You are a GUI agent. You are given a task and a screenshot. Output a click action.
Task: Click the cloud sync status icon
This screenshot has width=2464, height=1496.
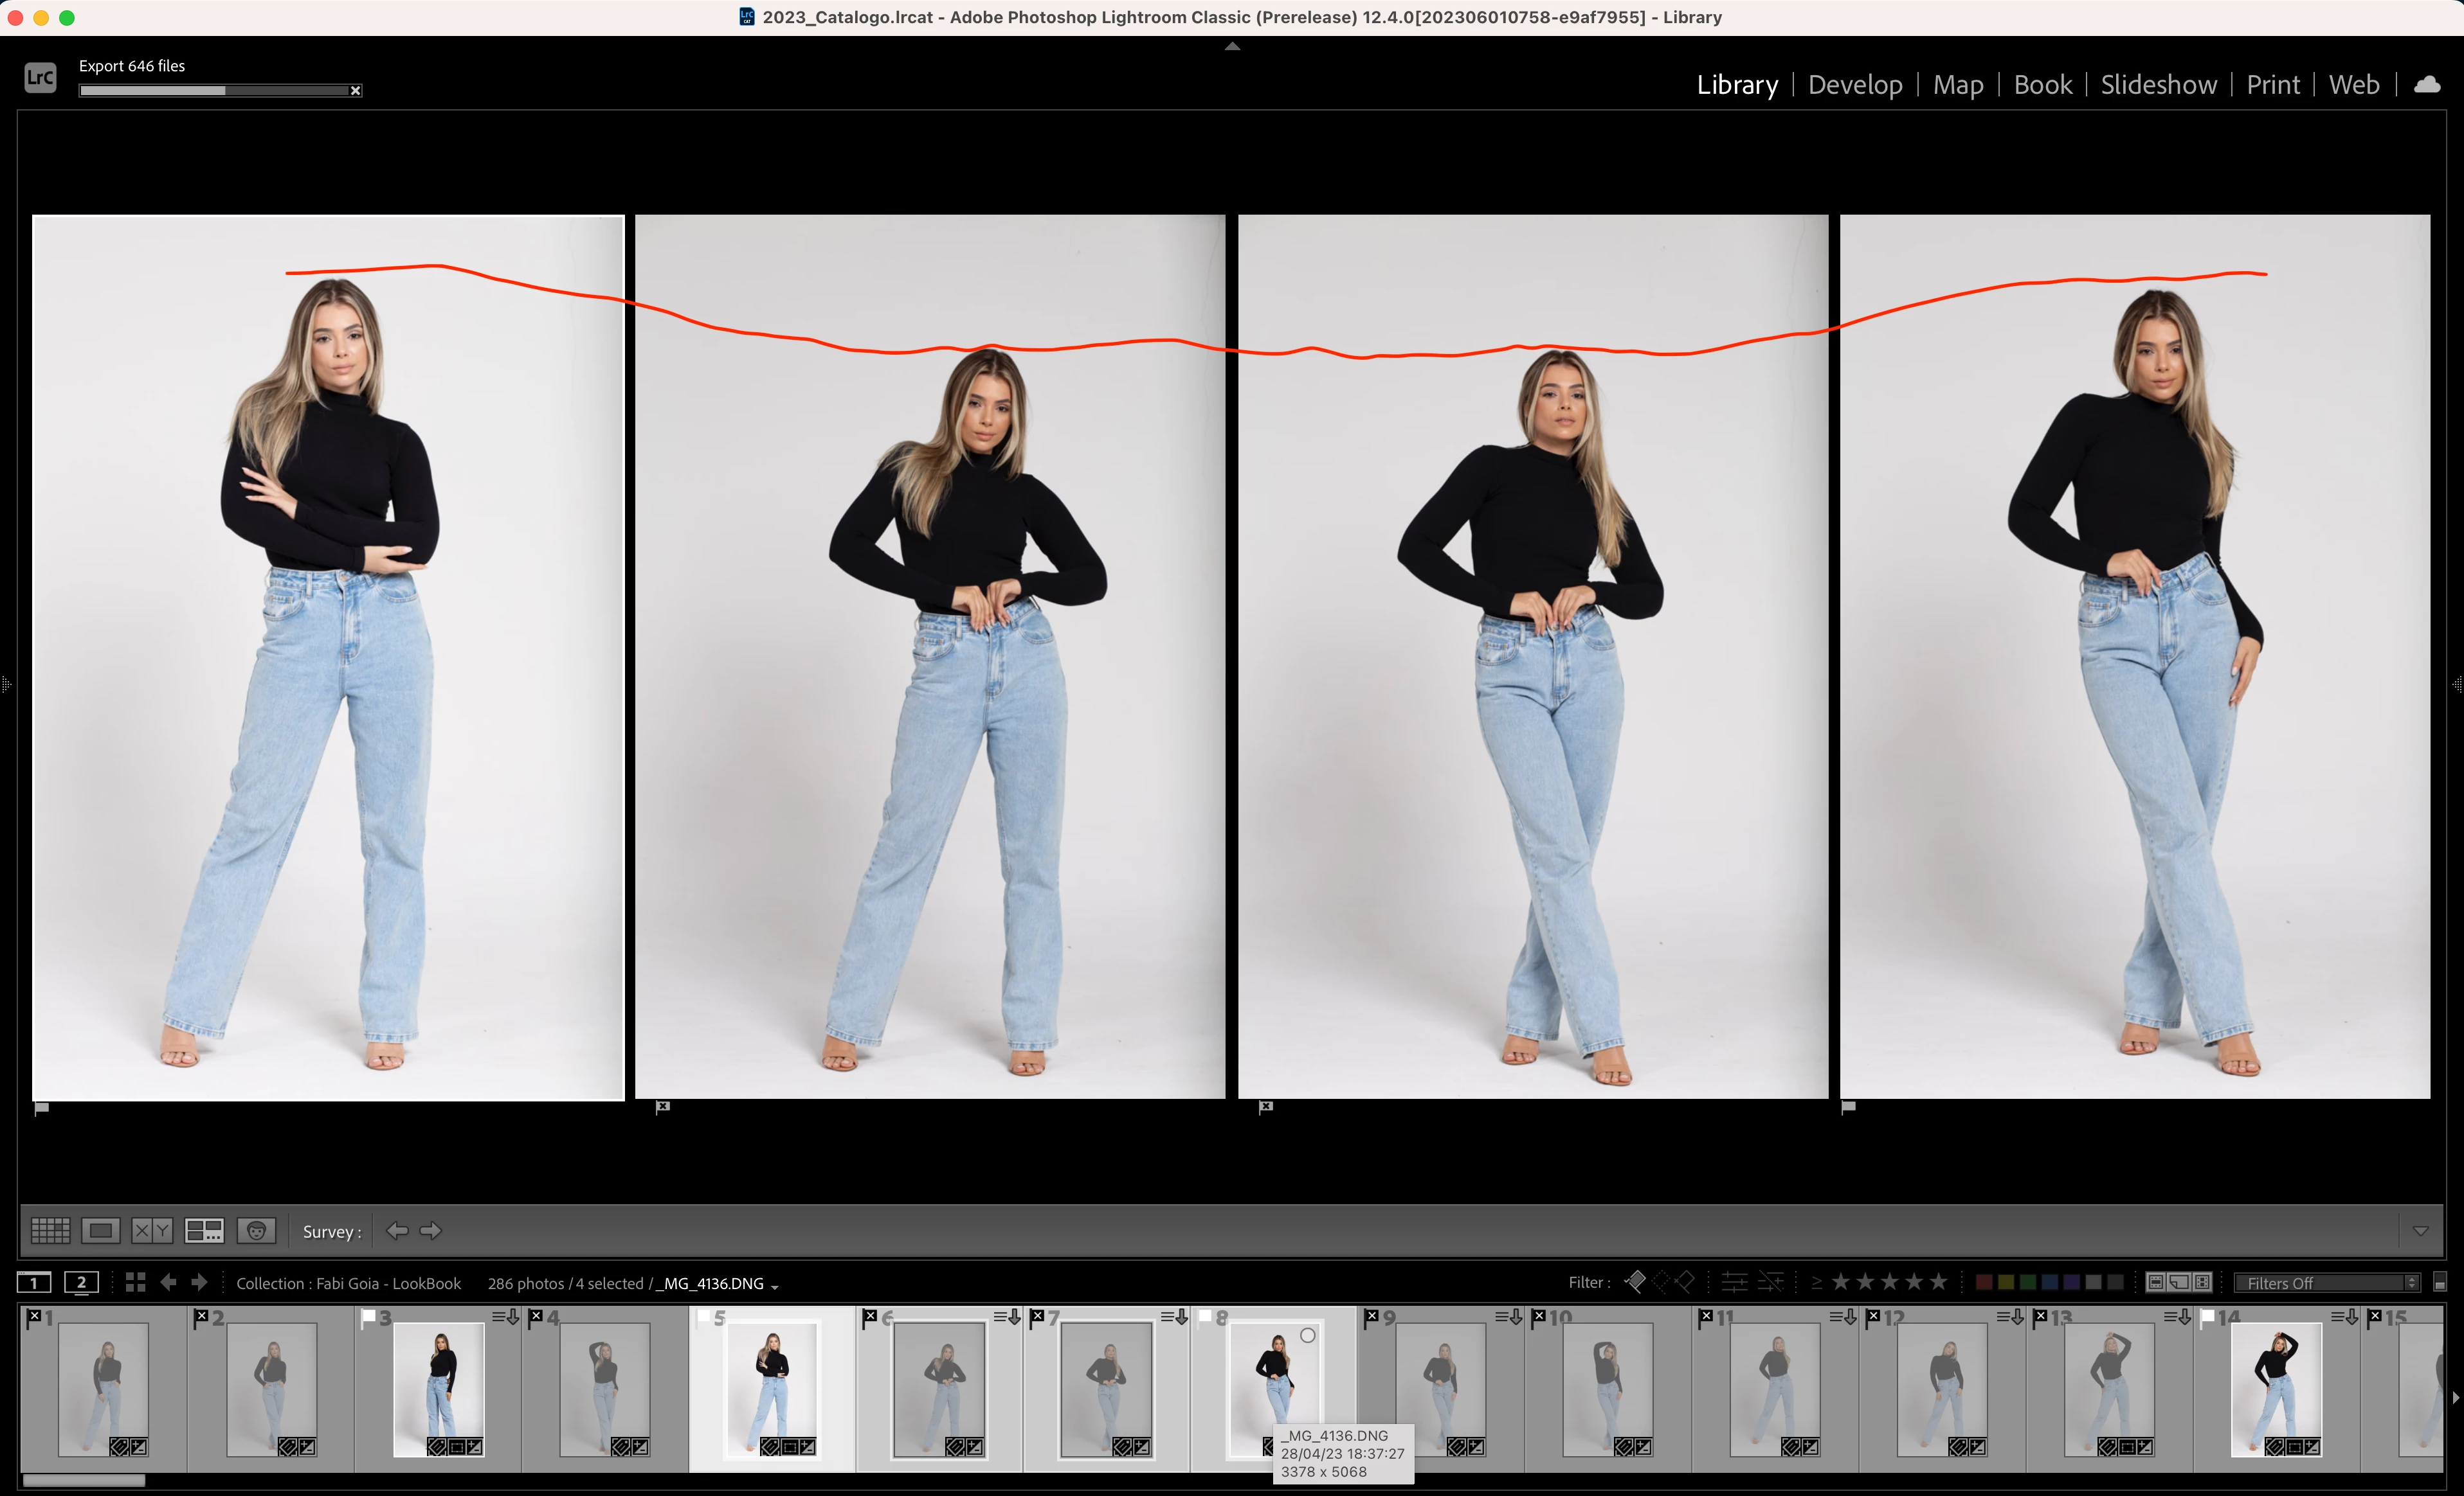pos(2427,85)
